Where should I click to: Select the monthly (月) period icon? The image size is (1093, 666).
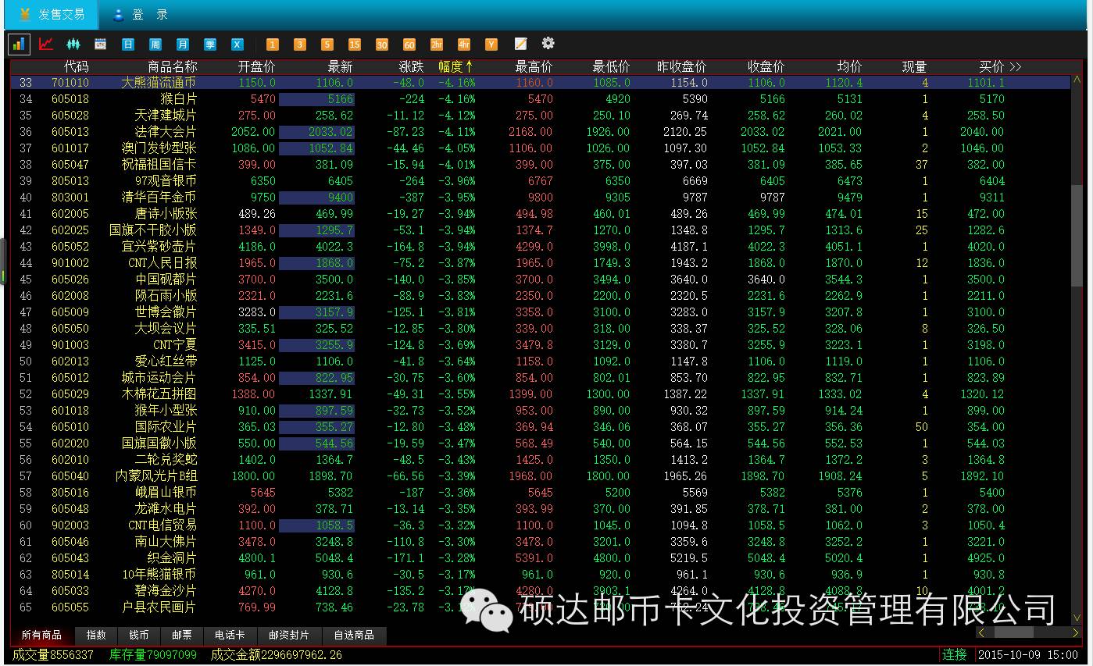click(182, 45)
